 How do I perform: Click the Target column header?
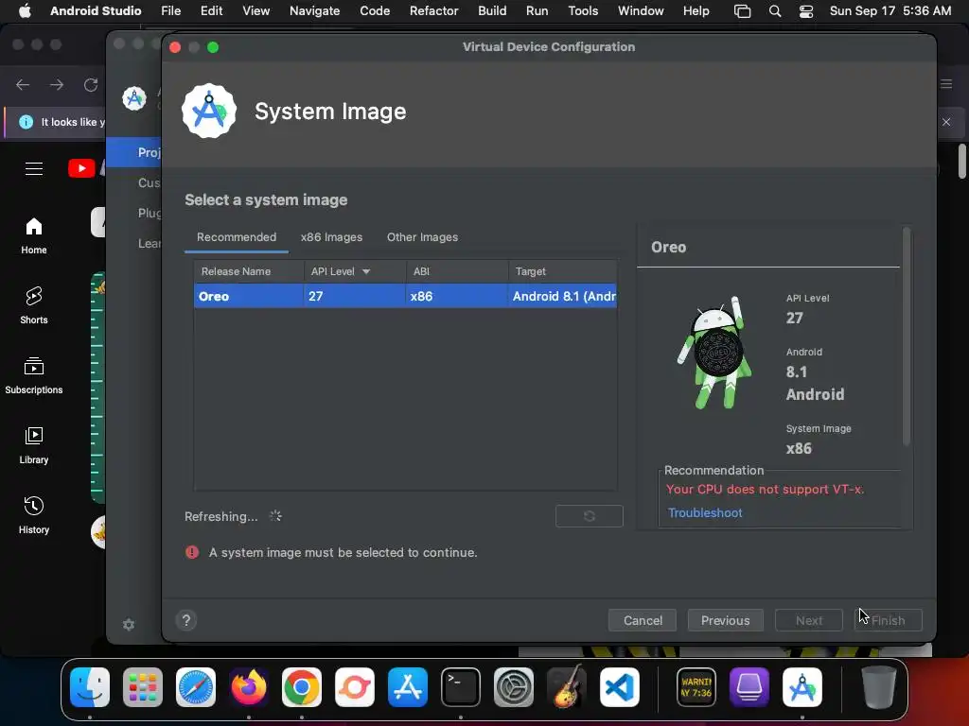562,271
